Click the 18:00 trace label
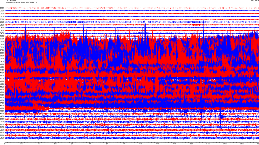Image resolution: width=259 pixels, height=145 pixels. click(2, 108)
